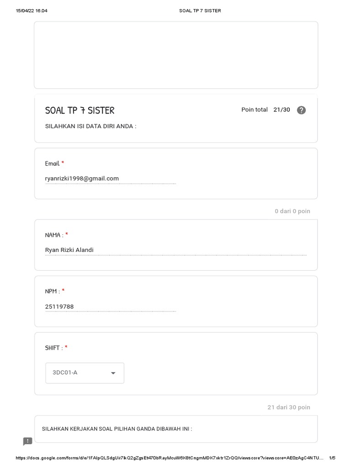Click the SHIFT question label
This screenshot has height=469, width=351.
pos(53,348)
